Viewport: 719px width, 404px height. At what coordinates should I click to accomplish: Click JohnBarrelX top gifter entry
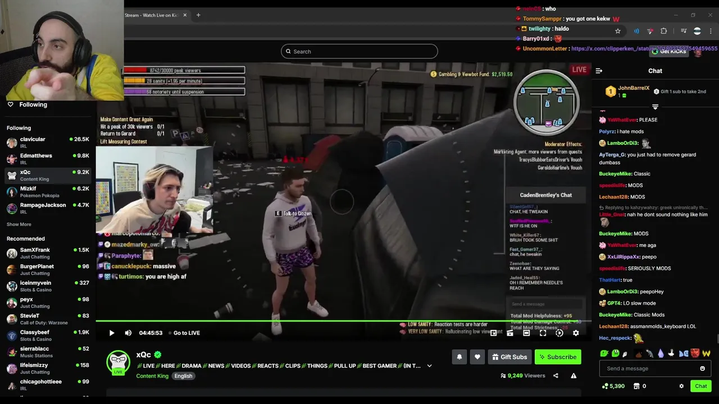point(627,91)
